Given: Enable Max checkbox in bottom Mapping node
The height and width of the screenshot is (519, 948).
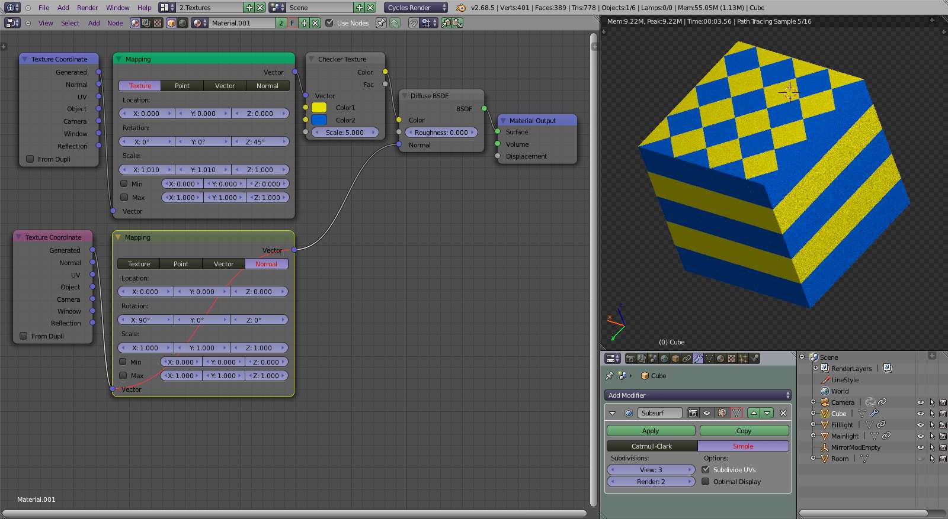Looking at the screenshot, I should 123,375.
